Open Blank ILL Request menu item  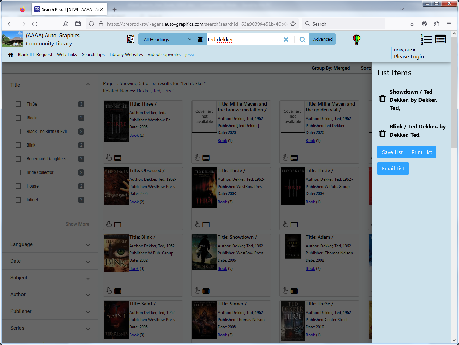[35, 55]
